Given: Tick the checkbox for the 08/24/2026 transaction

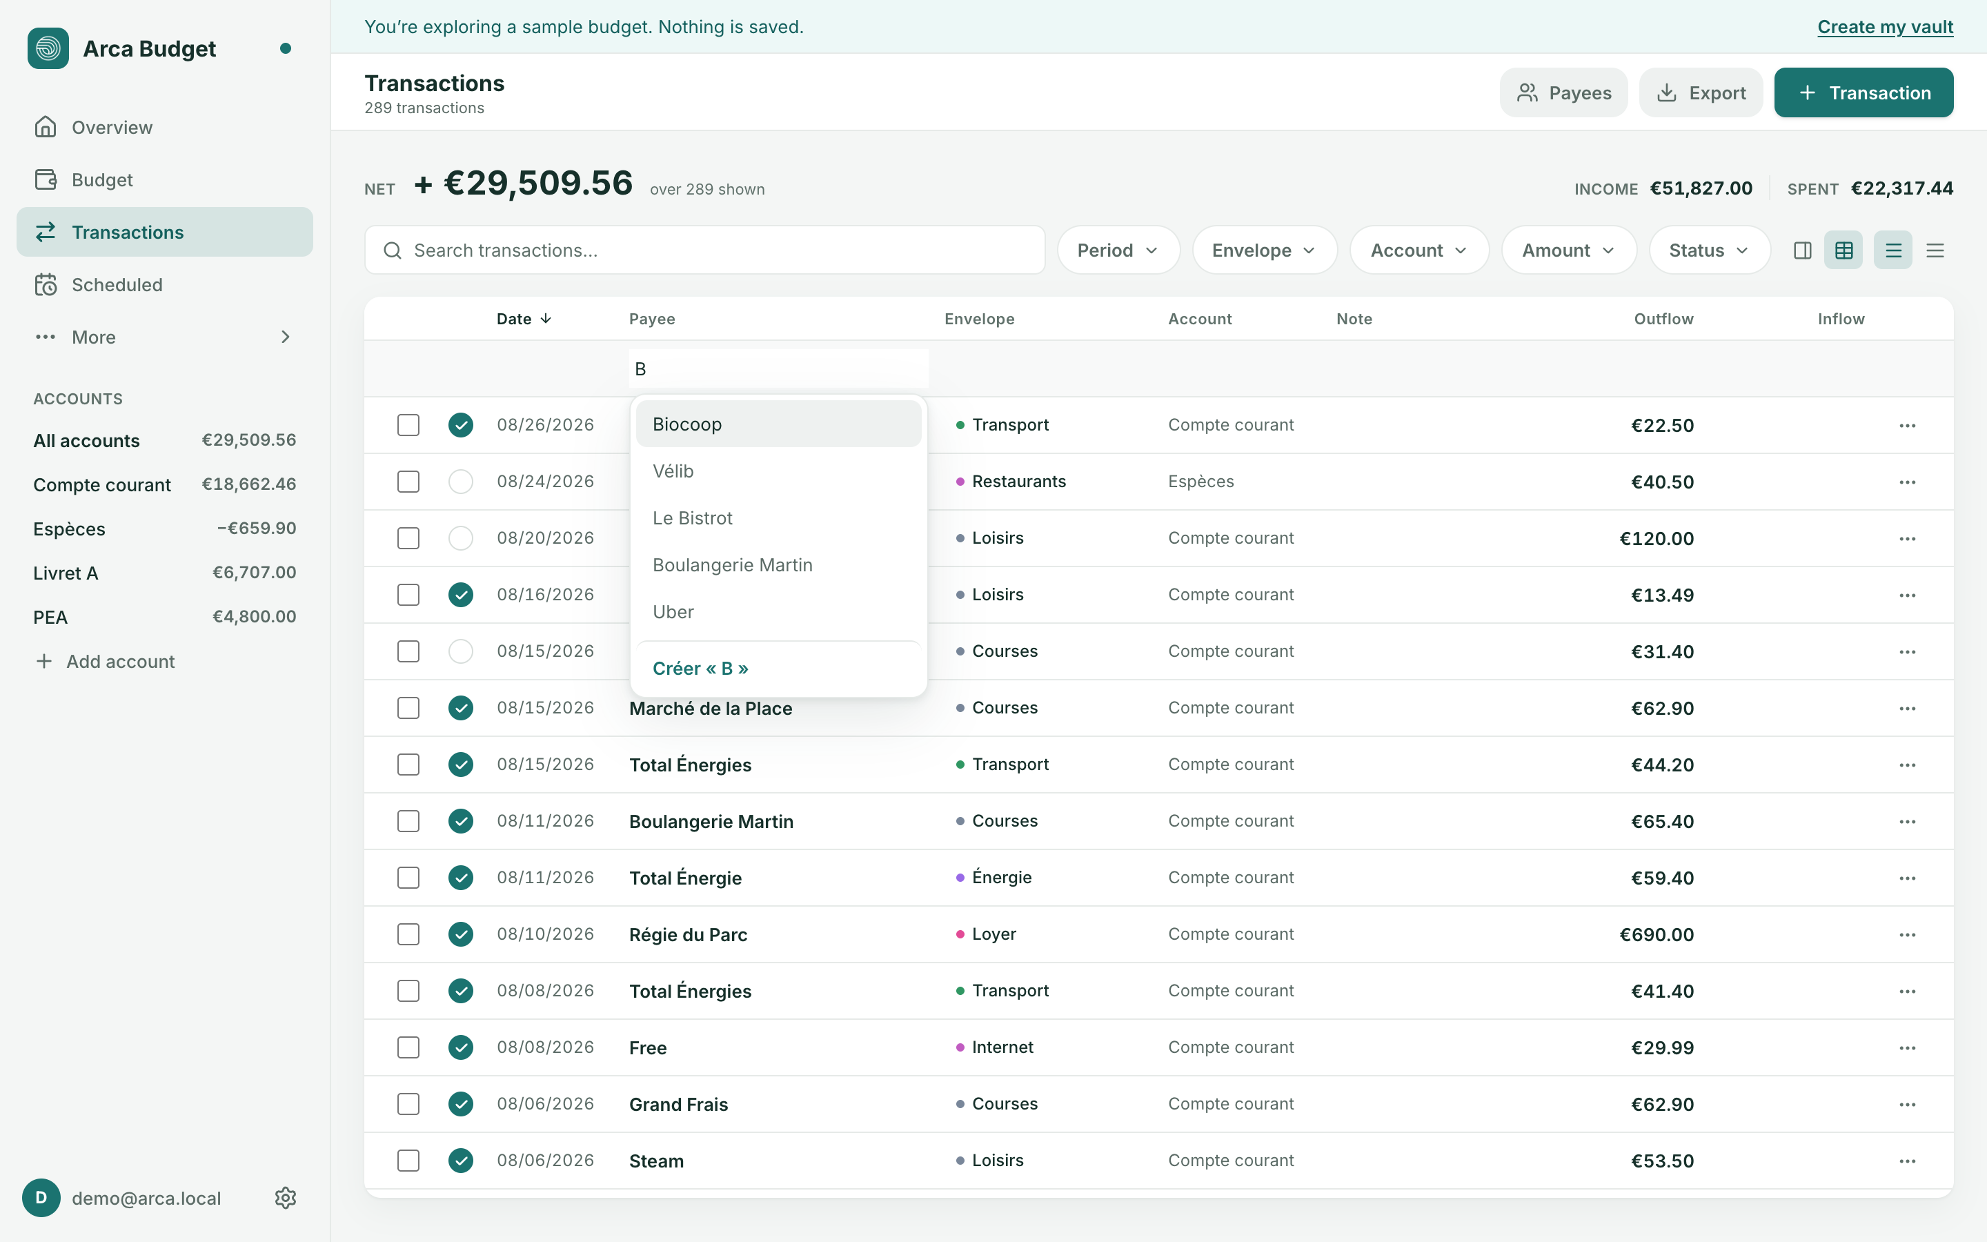Looking at the screenshot, I should [x=408, y=482].
